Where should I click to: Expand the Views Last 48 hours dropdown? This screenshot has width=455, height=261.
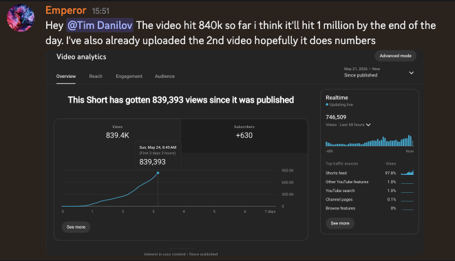[348, 125]
